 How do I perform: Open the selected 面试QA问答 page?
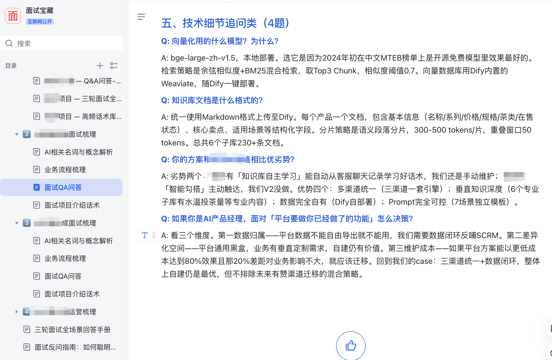[63, 187]
